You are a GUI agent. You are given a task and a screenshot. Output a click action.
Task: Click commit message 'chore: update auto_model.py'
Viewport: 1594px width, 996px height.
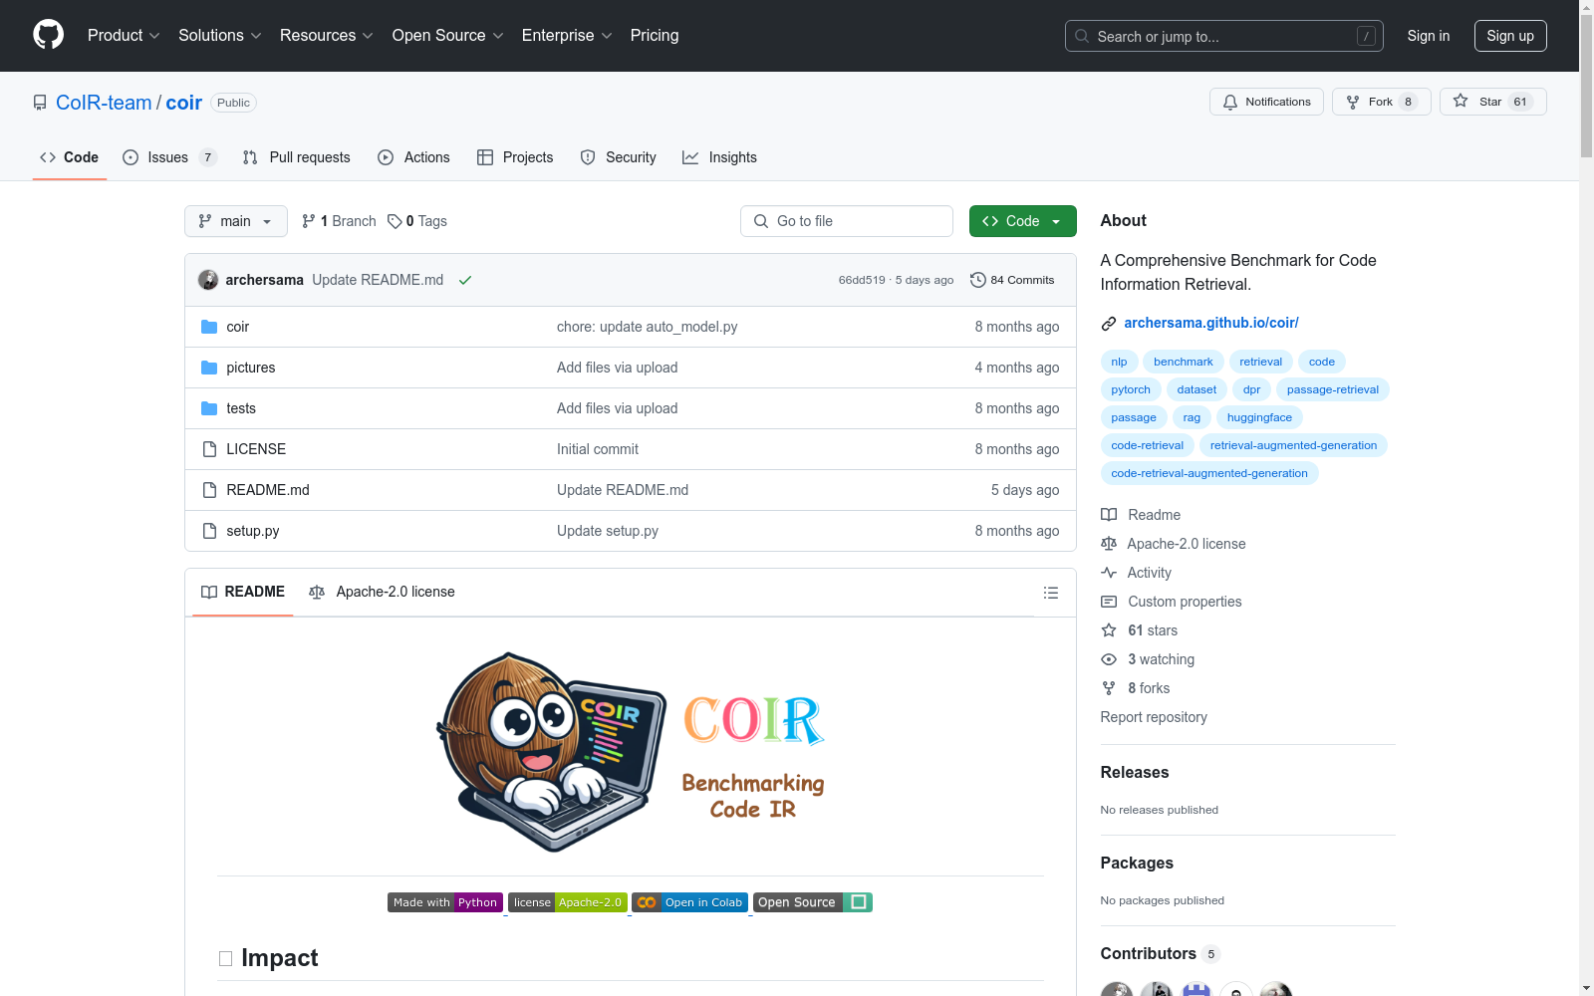647,327
